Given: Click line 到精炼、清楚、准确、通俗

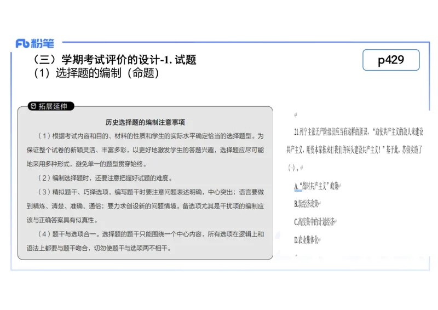Looking at the screenshot, I should pos(145,206).
